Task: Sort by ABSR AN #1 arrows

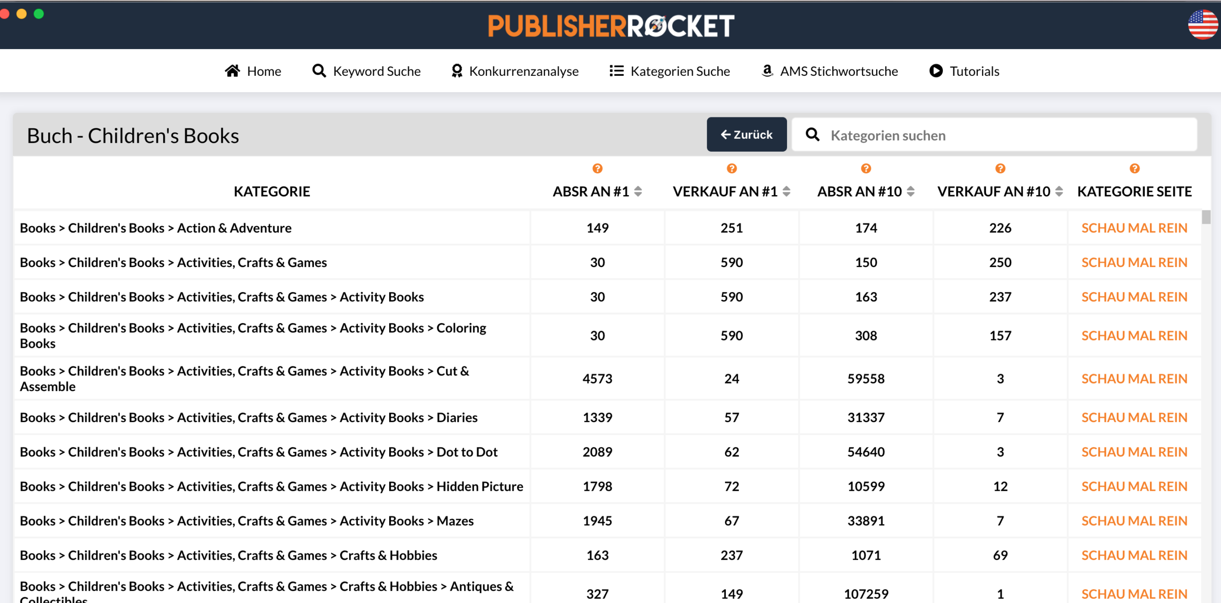Action: click(x=638, y=191)
